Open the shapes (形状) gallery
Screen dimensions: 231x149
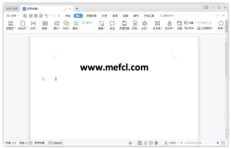point(66,25)
